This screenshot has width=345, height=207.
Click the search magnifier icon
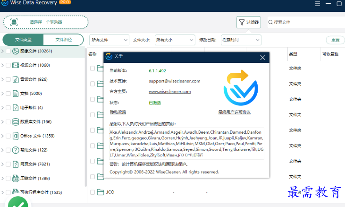270,22
